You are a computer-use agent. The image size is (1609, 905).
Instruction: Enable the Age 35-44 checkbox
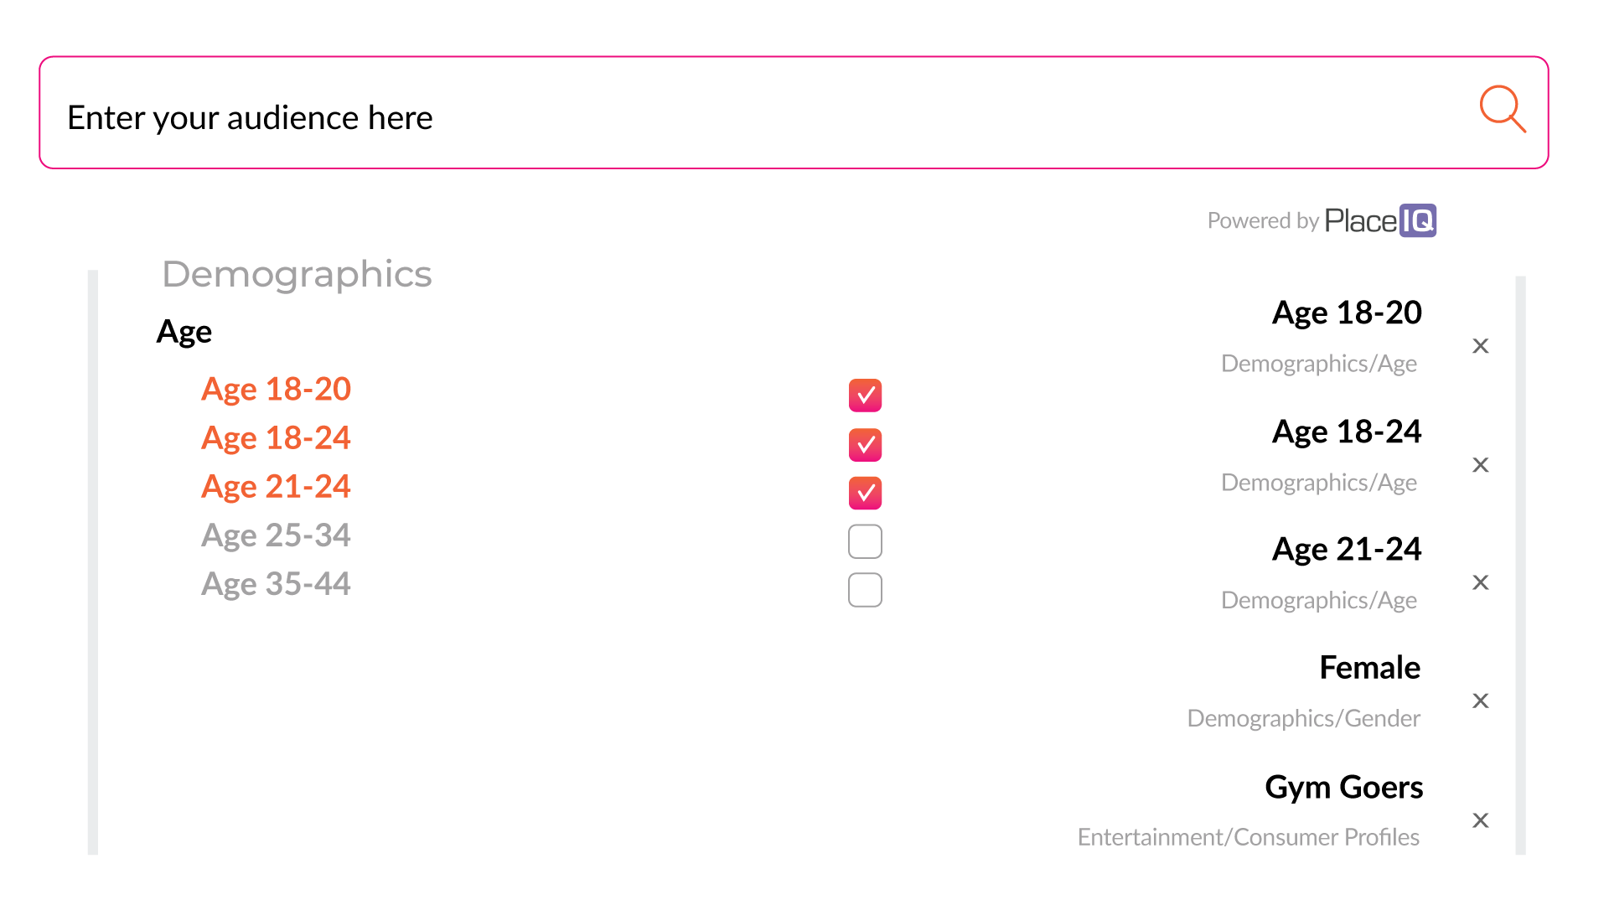pos(865,590)
